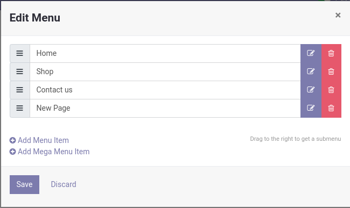Click the Contact us row drag handle
Screen dimensions: 350x208
pyautogui.click(x=19, y=90)
